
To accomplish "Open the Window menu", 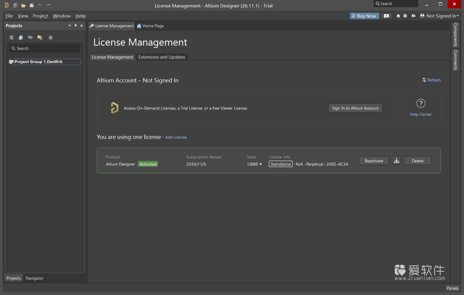I will tap(62, 16).
